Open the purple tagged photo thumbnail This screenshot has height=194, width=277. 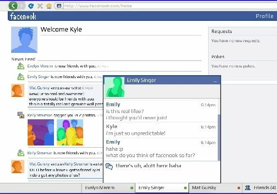(x=41, y=132)
